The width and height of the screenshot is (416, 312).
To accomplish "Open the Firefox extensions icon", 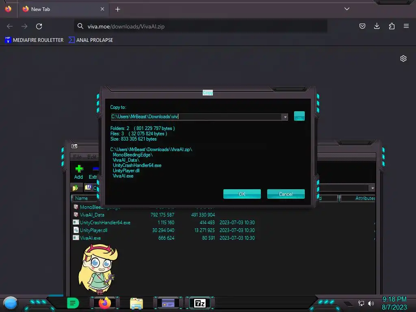I will pos(392,26).
